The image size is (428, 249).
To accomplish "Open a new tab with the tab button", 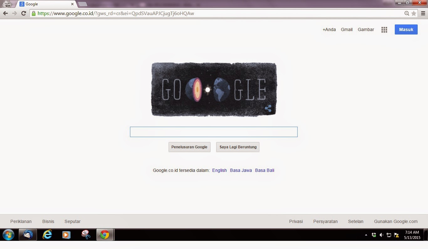I will click(82, 4).
